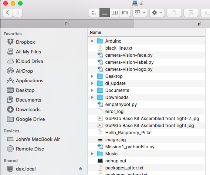Select dex.local shared server
Image resolution: width=210 pixels, height=175 pixels.
26,169
